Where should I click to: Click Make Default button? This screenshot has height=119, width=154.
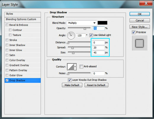coord(72,85)
